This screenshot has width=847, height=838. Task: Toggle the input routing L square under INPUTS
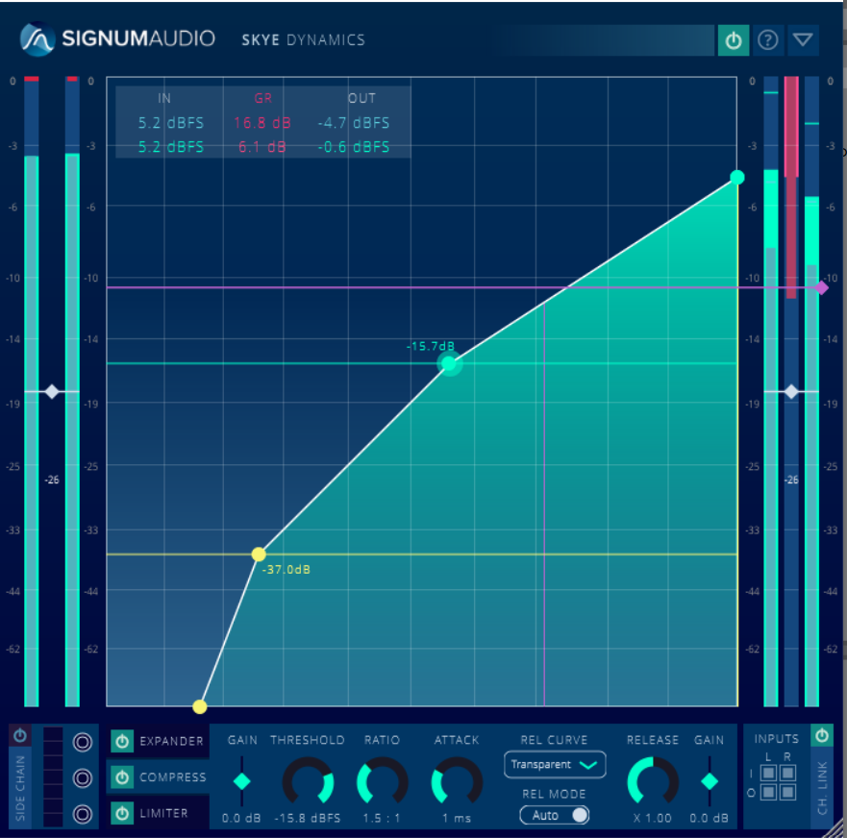coord(767,773)
